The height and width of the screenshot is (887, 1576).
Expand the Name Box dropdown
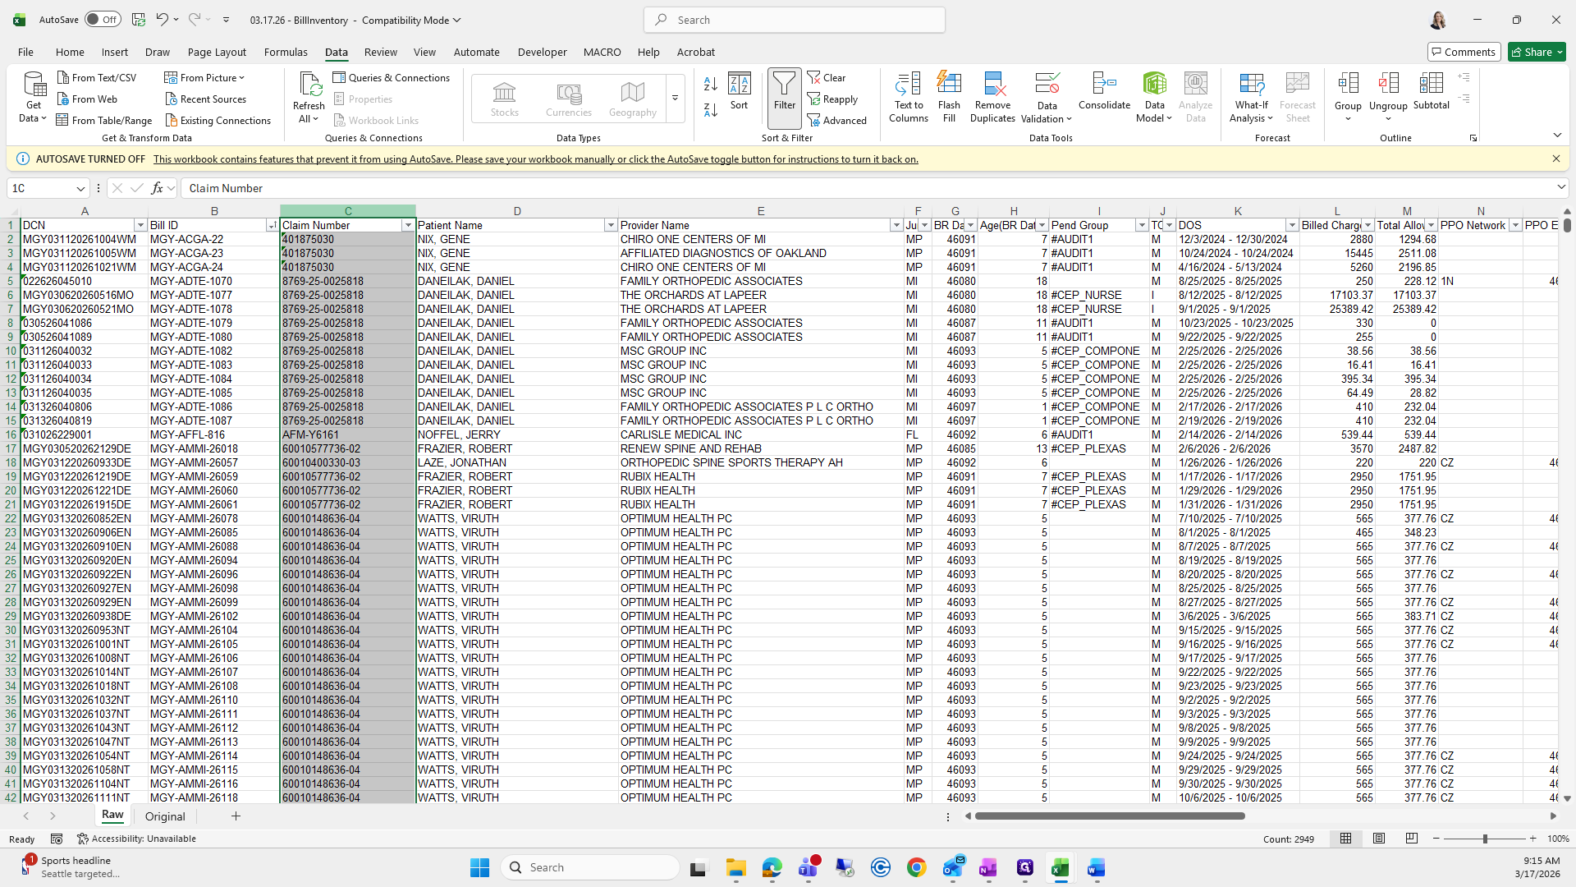pyautogui.click(x=80, y=189)
